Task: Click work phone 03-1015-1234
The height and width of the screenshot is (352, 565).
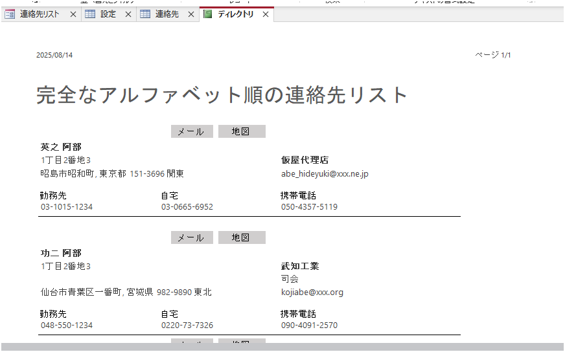Action: [x=67, y=207]
